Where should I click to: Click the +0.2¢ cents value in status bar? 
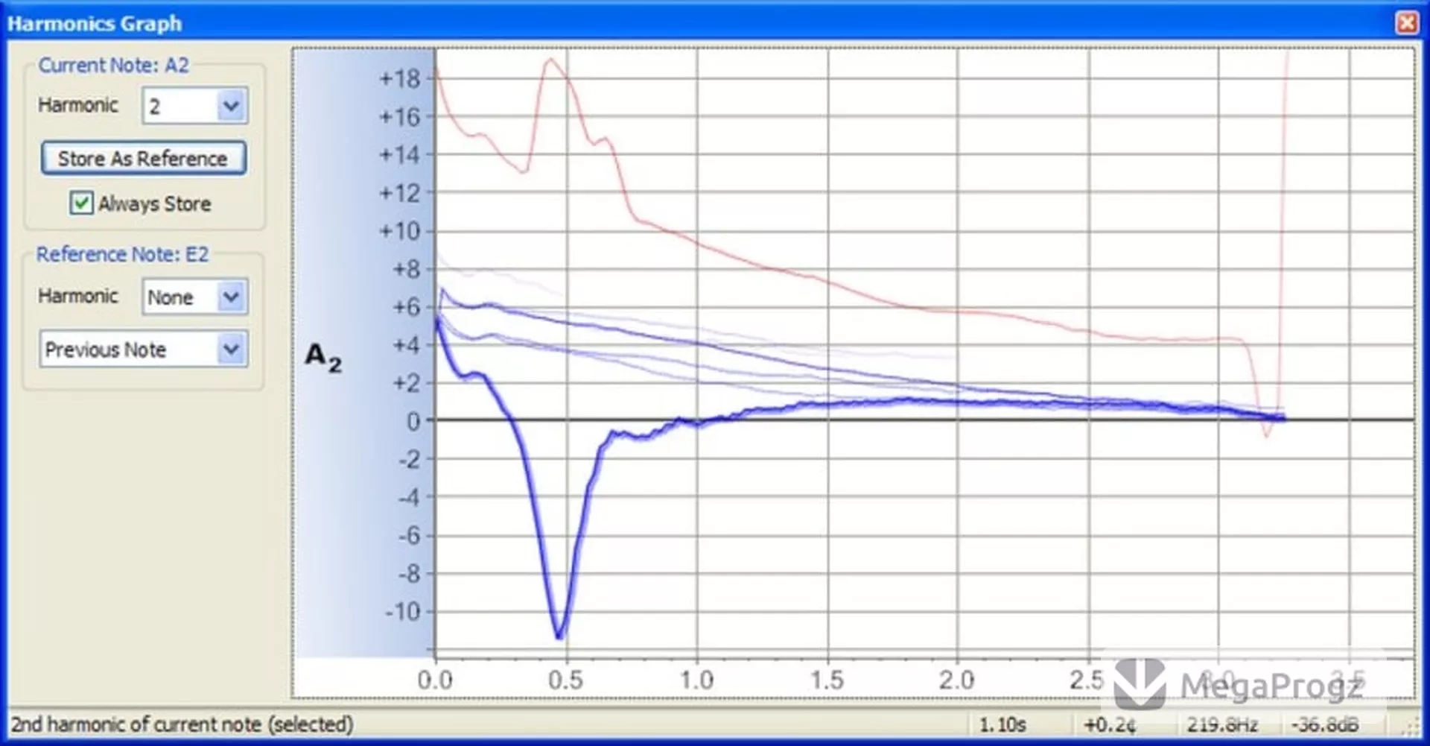(x=1110, y=724)
